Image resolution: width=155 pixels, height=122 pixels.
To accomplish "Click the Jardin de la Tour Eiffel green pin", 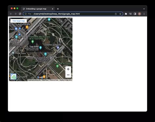I will 57,66.
